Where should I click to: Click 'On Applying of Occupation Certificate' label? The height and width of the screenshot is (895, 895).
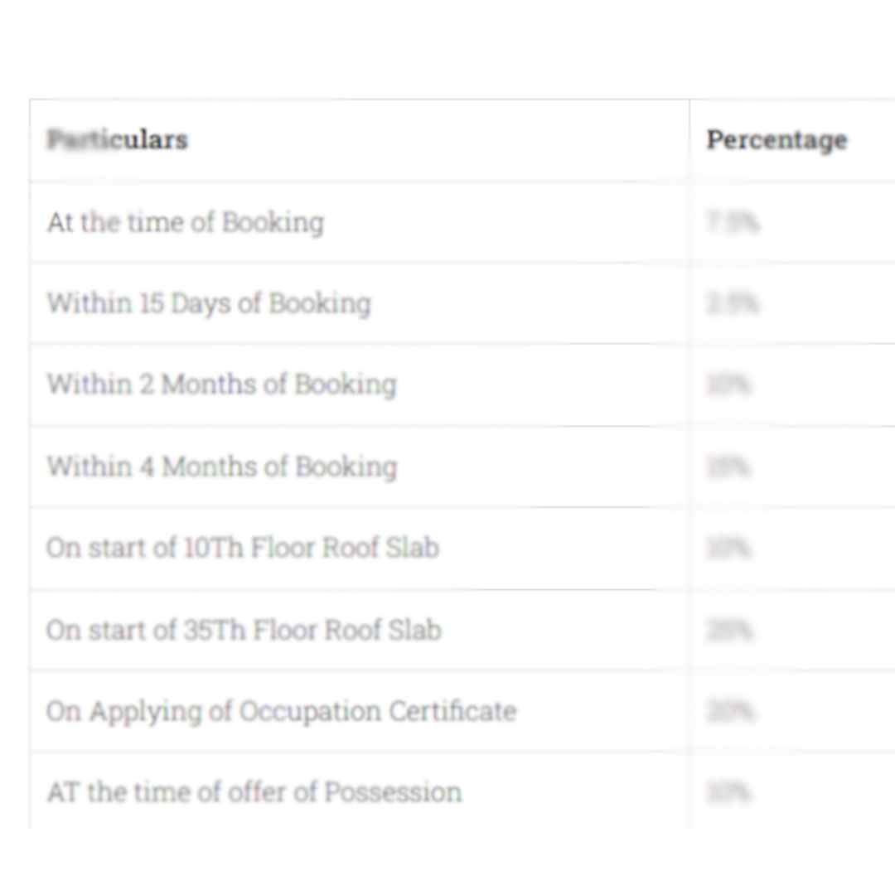(x=281, y=711)
